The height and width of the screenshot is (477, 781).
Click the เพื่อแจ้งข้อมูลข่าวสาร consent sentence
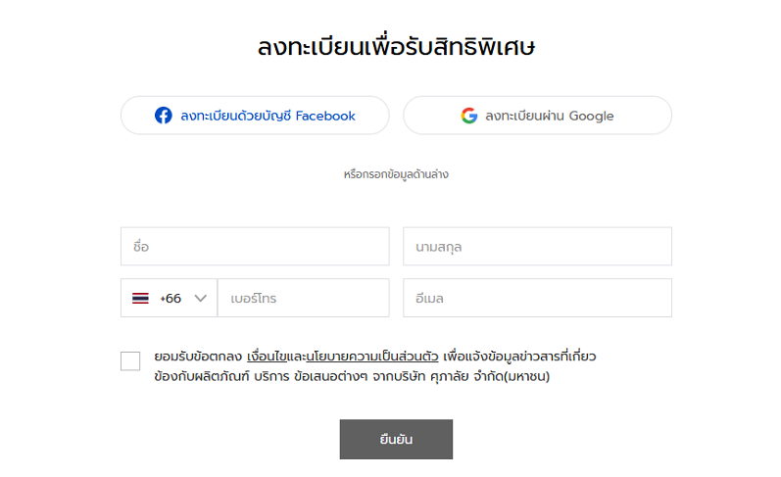point(519,356)
